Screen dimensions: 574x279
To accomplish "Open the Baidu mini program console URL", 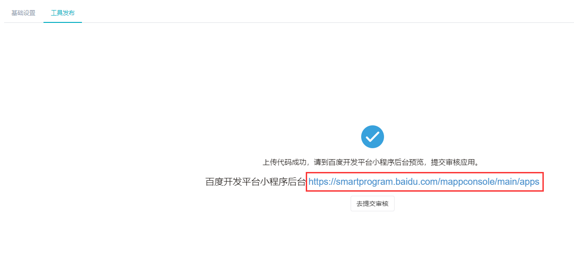I will click(x=424, y=182).
